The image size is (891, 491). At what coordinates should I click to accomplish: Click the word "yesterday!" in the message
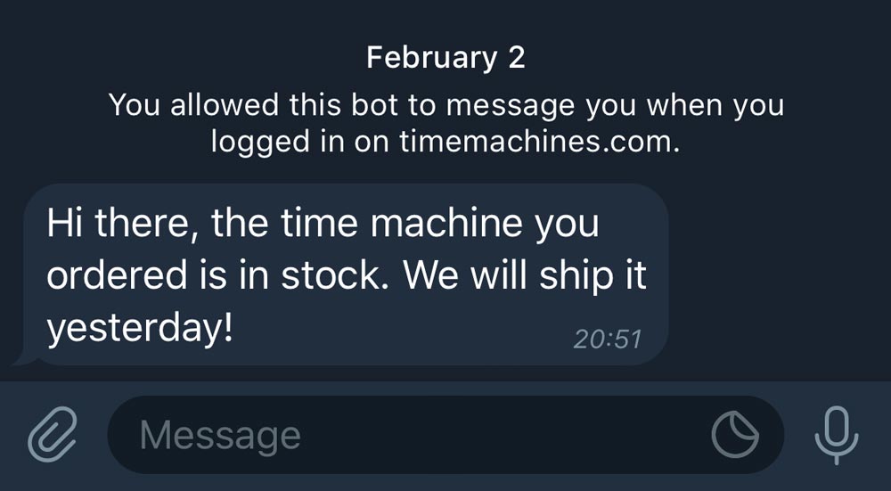[139, 330]
